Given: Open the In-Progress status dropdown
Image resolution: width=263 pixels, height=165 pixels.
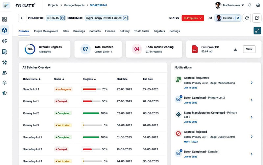Looking at the screenshot, I should tap(193, 18).
